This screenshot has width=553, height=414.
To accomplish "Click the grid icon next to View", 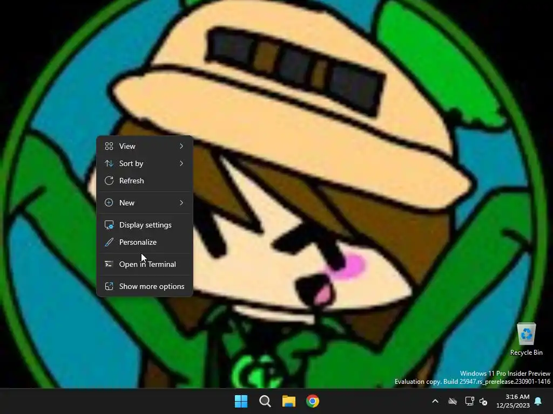I will (109, 146).
